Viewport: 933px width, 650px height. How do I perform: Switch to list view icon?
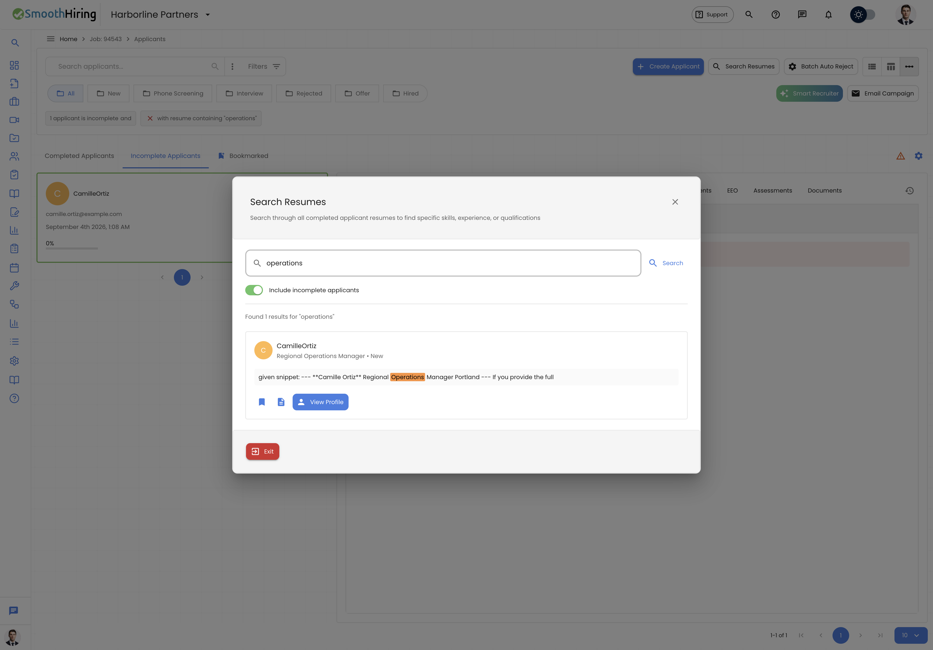872,67
